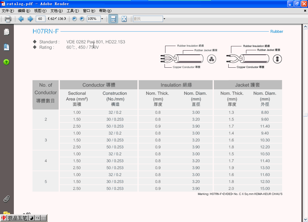Go to next page with right arrow
The width and height of the screenshot is (308, 222).
(30, 19)
